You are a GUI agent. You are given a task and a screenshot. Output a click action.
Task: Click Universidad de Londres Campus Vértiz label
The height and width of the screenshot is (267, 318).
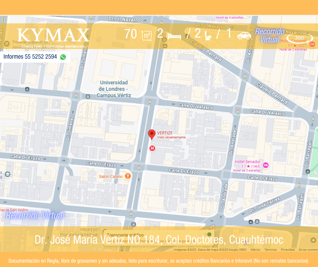(x=114, y=89)
